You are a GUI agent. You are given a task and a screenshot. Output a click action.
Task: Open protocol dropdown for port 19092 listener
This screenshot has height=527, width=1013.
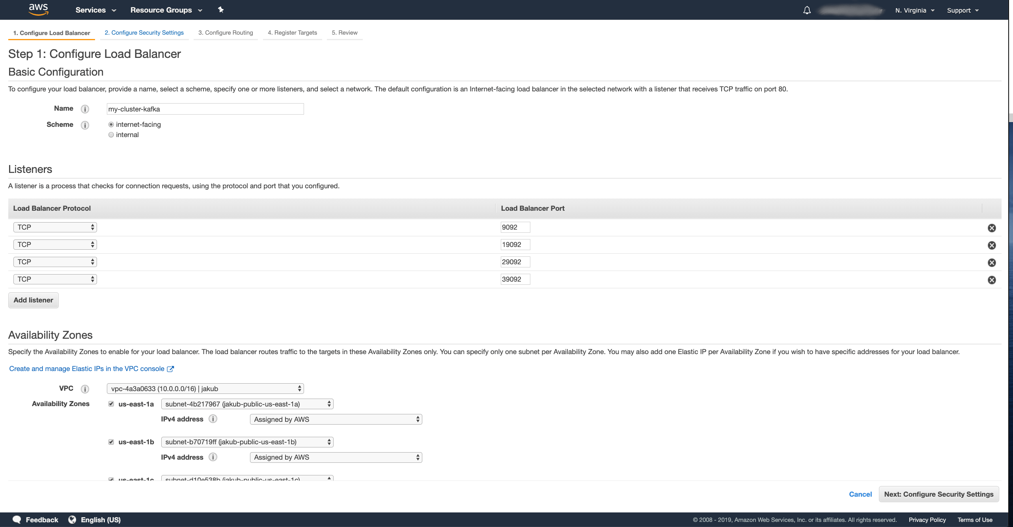point(55,245)
